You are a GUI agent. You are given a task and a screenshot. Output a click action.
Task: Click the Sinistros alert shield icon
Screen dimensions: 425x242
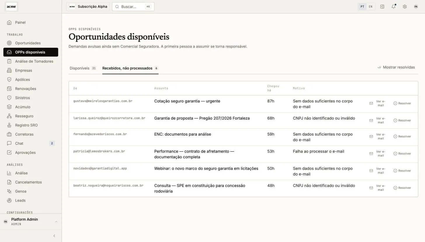(x=9, y=98)
